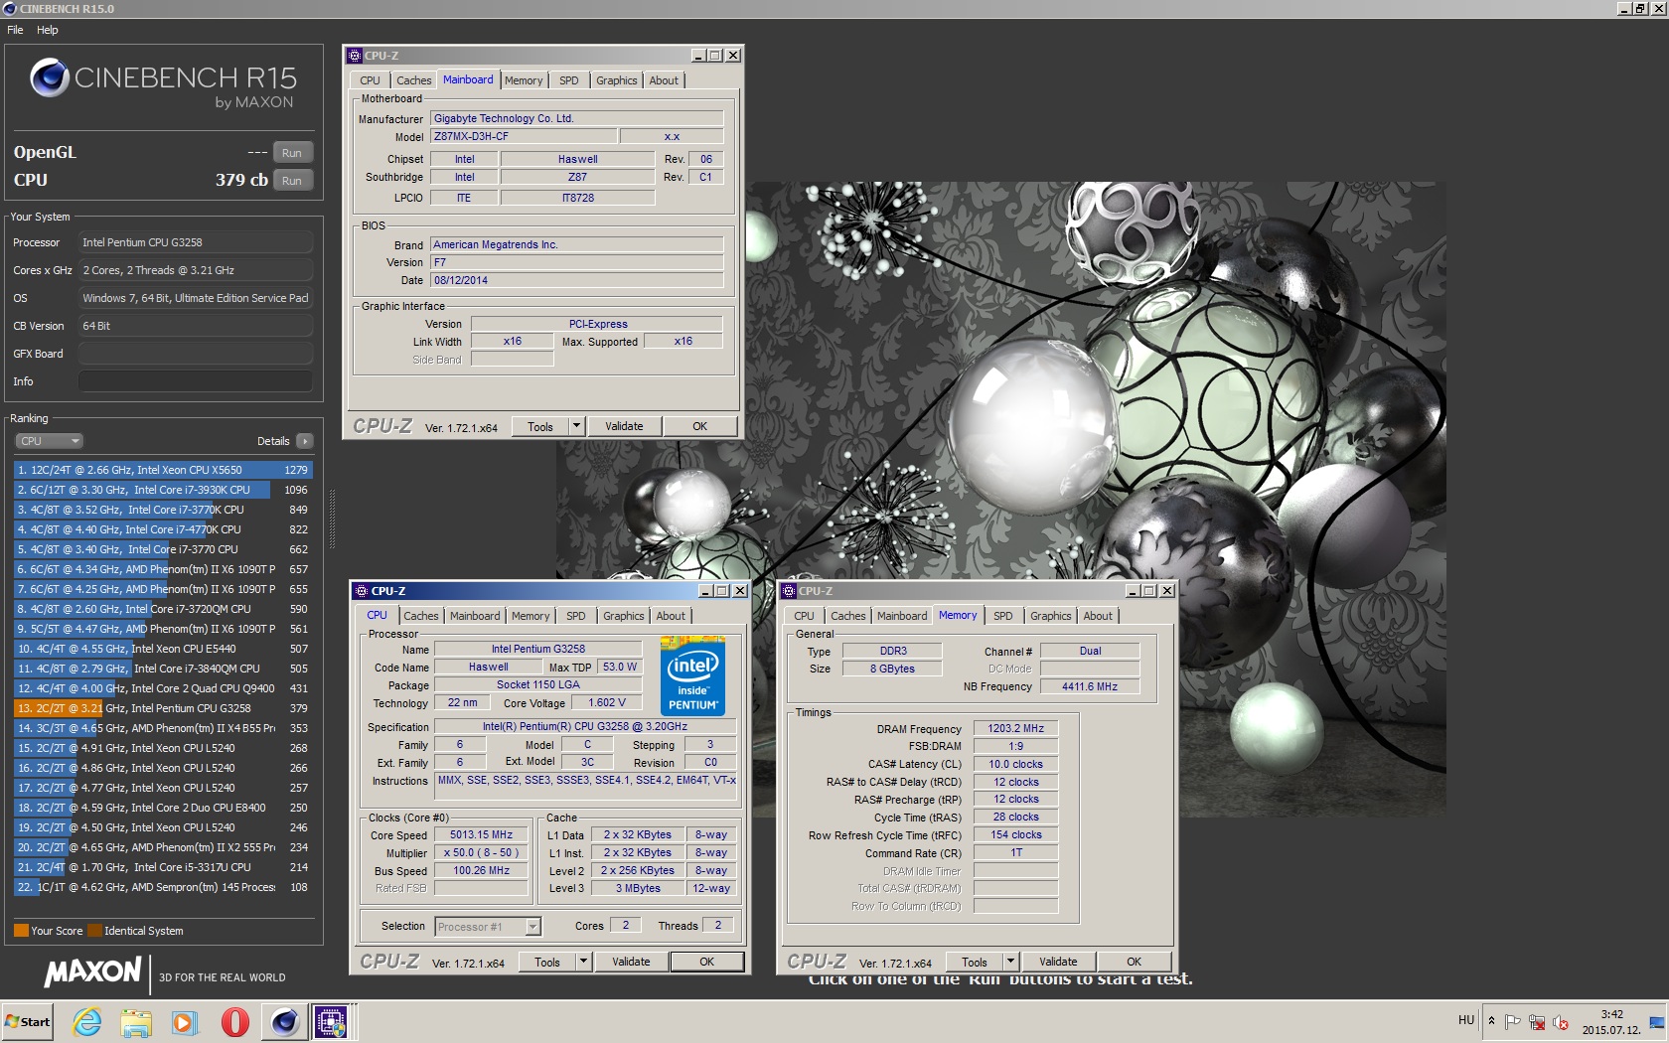
Task: Select highlighted Pentium G3258 ranking row
Action: point(164,708)
